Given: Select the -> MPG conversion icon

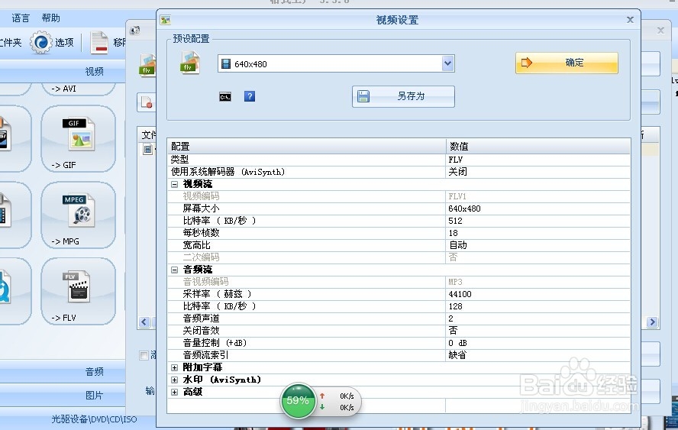Looking at the screenshot, I should coord(79,215).
